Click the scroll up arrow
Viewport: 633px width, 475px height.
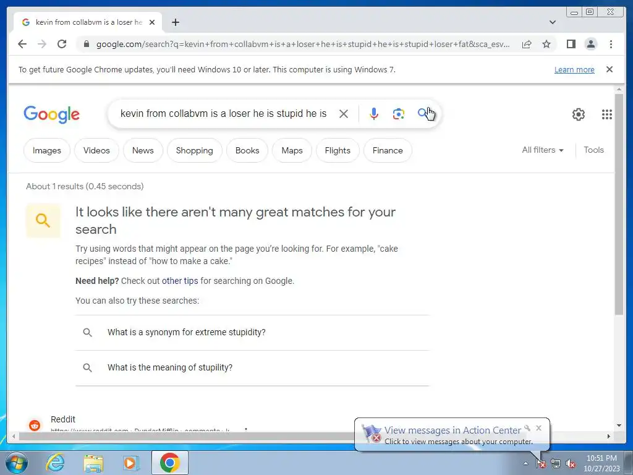tap(619, 89)
